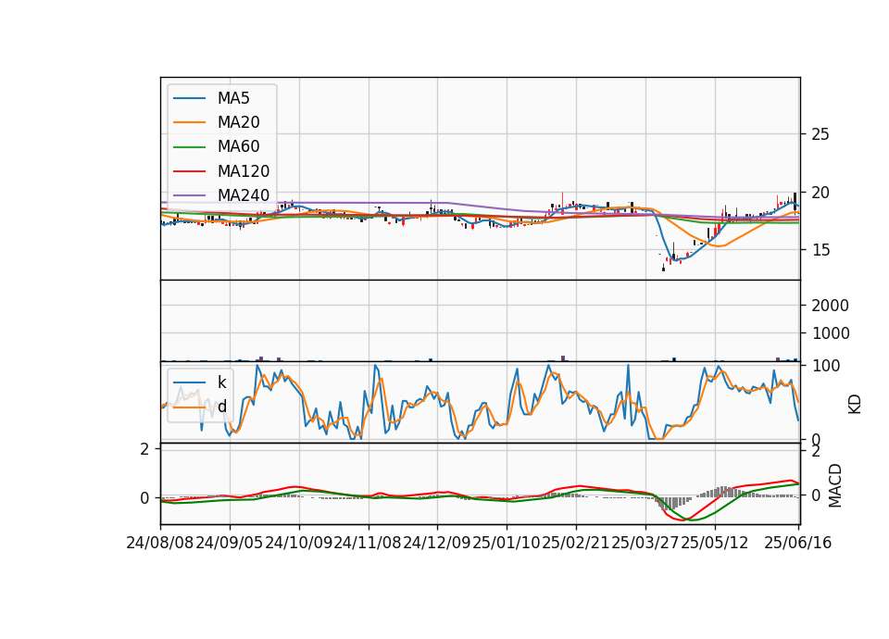Click the price axis value 15
889x639 pixels.
820,250
